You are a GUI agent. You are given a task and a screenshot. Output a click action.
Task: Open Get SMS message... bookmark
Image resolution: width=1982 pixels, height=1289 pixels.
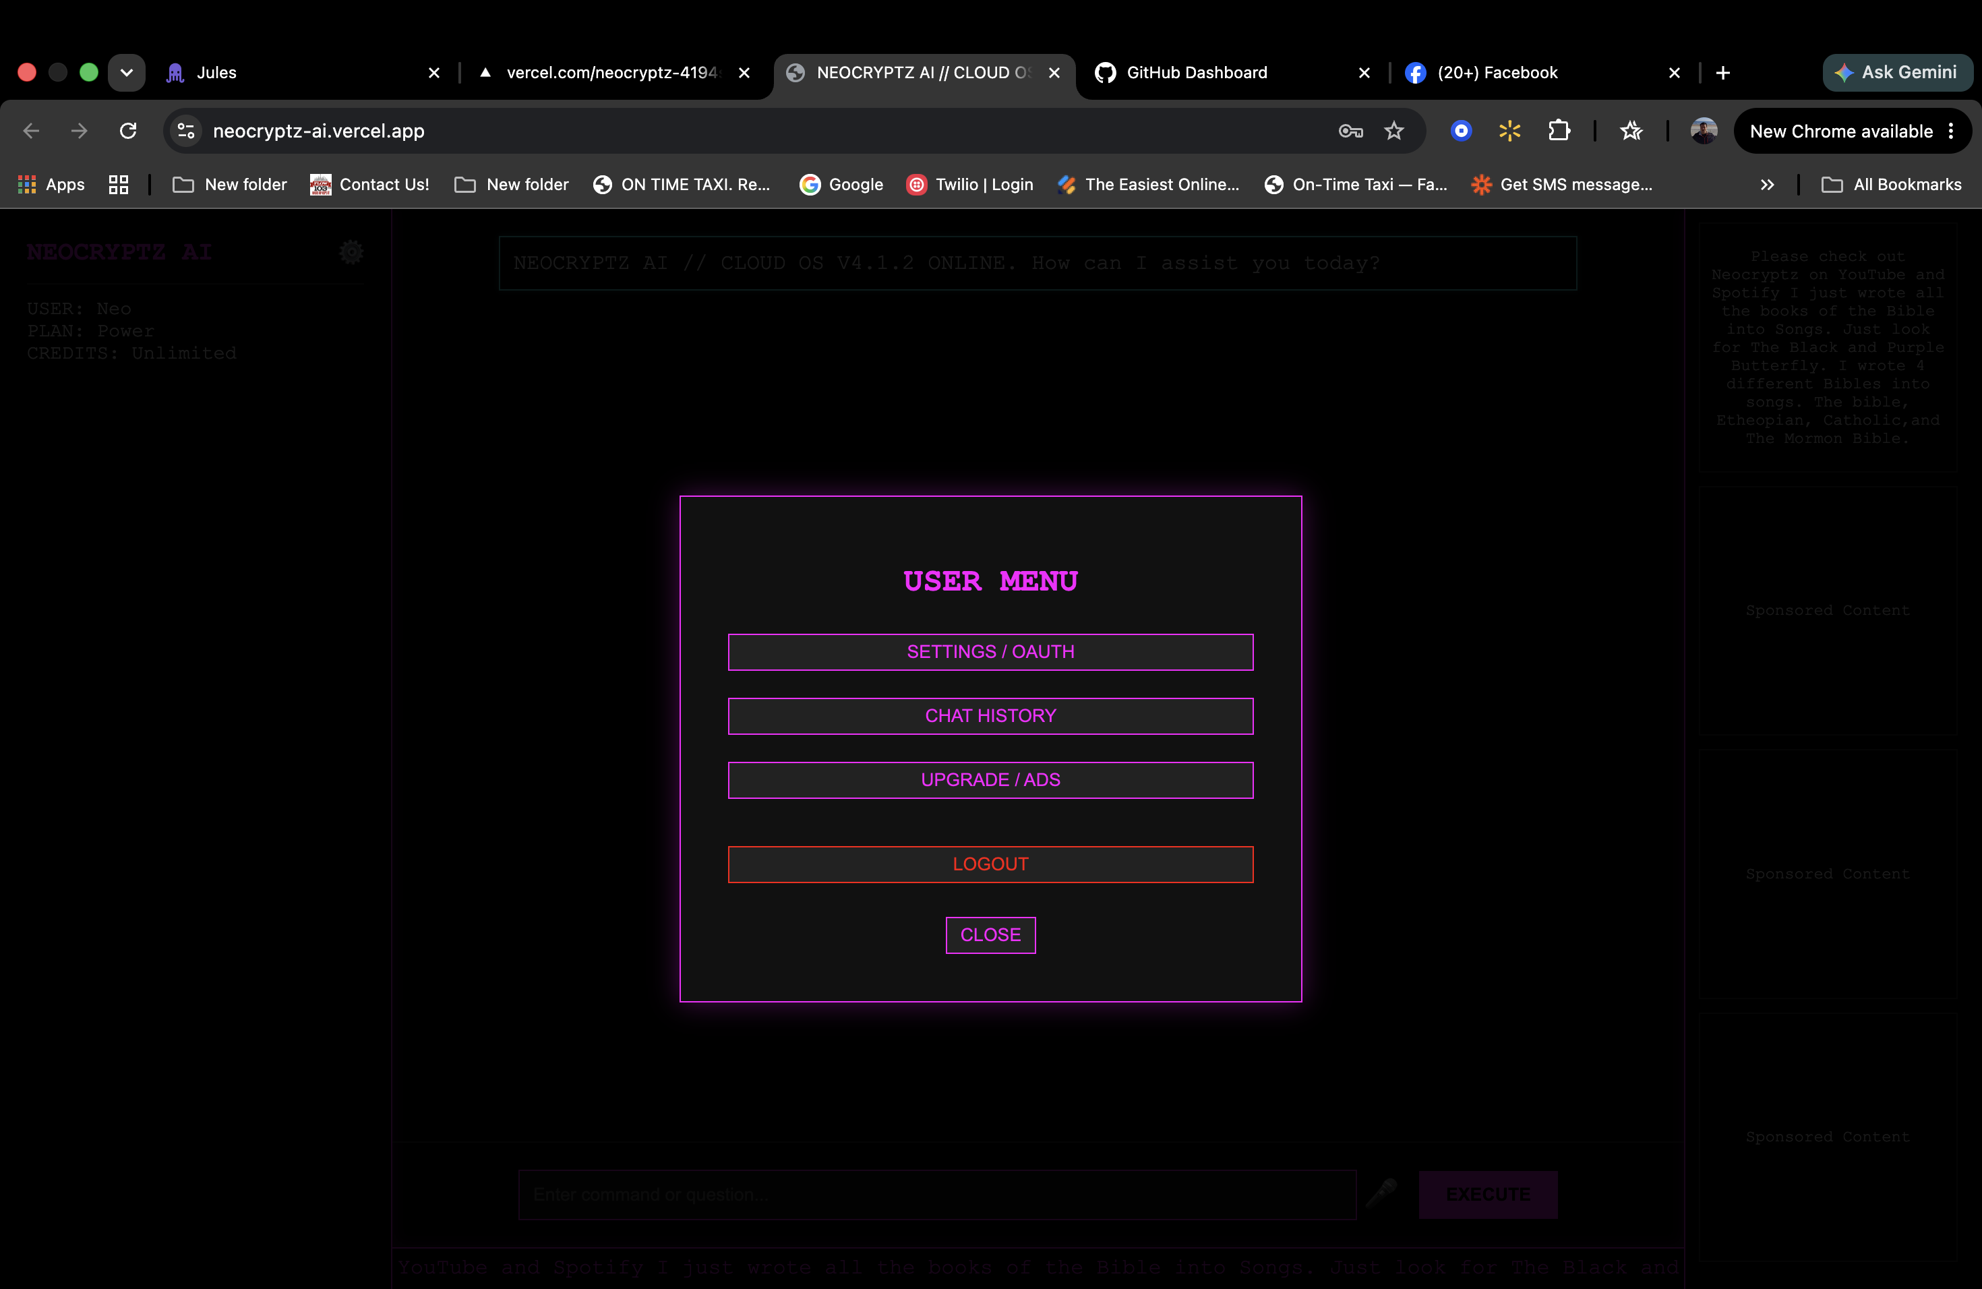[x=1562, y=185]
